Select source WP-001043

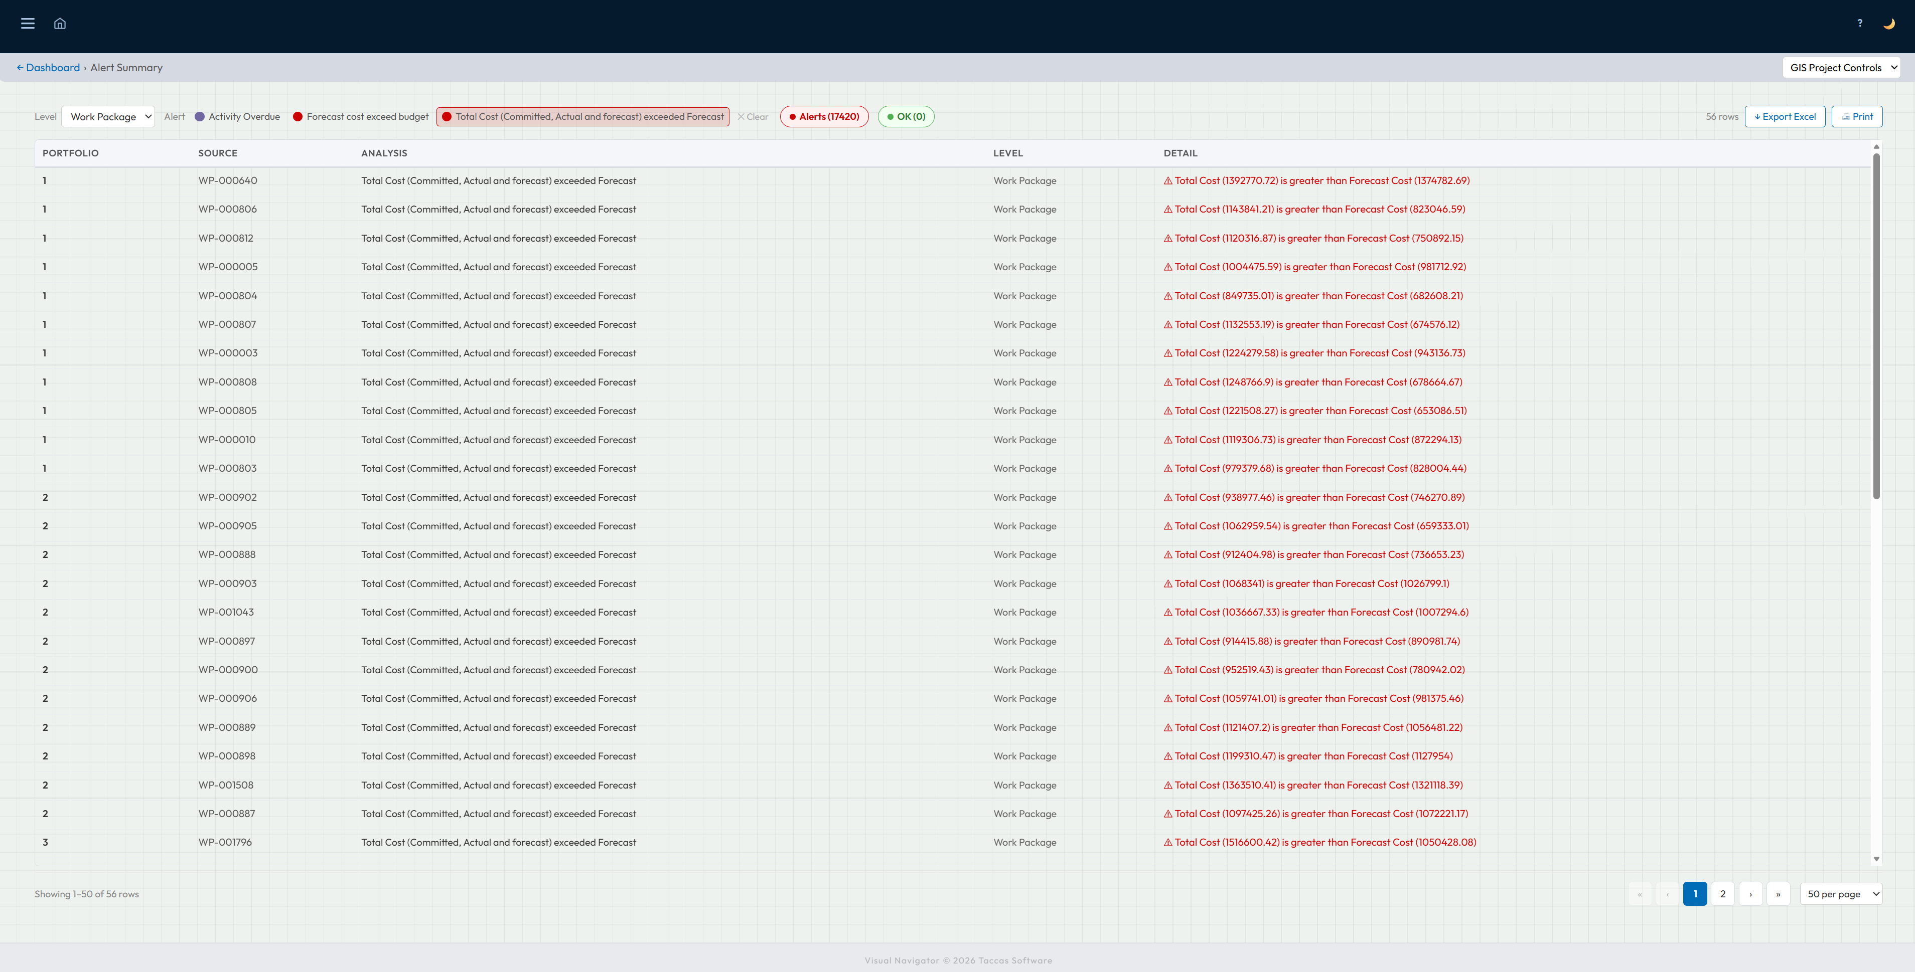pyautogui.click(x=226, y=612)
